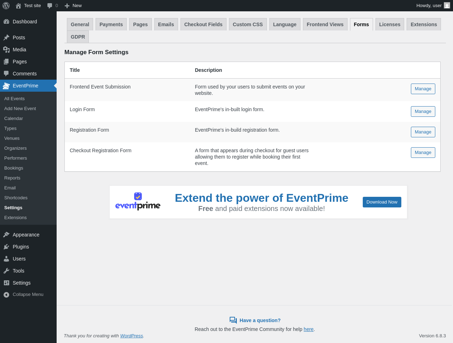Click the Posts pin icon
453x343 pixels.
pos(6,38)
